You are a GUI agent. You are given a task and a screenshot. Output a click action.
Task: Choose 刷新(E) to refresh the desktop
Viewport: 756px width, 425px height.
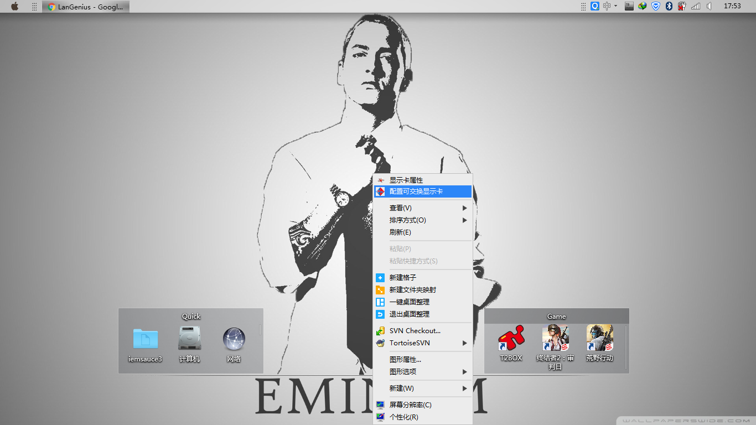pos(423,232)
